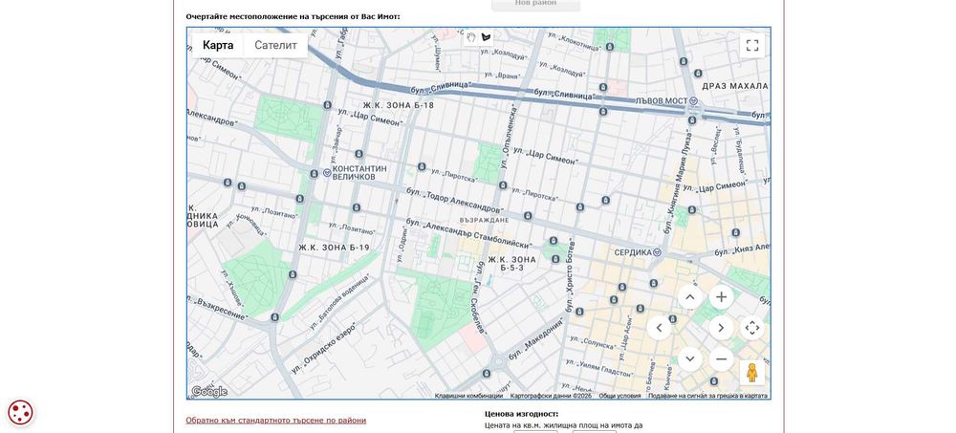The height and width of the screenshot is (433, 956).
Task: Open Подаване на сигнал за грешка link
Action: click(707, 396)
